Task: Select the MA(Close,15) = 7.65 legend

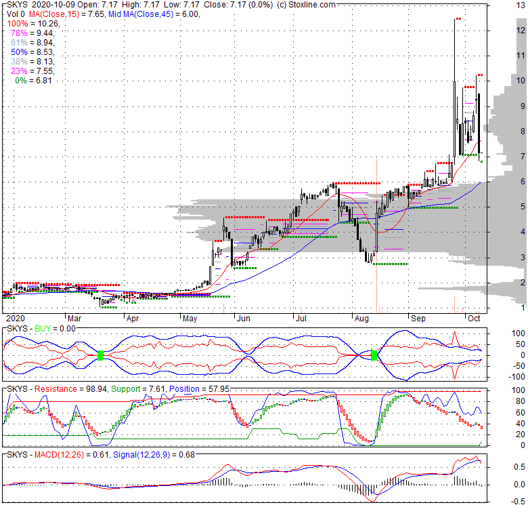Action: tap(67, 14)
